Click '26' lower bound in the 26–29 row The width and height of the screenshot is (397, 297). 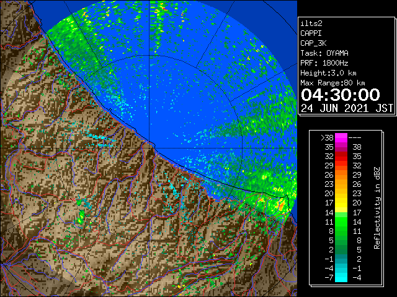[329, 175]
